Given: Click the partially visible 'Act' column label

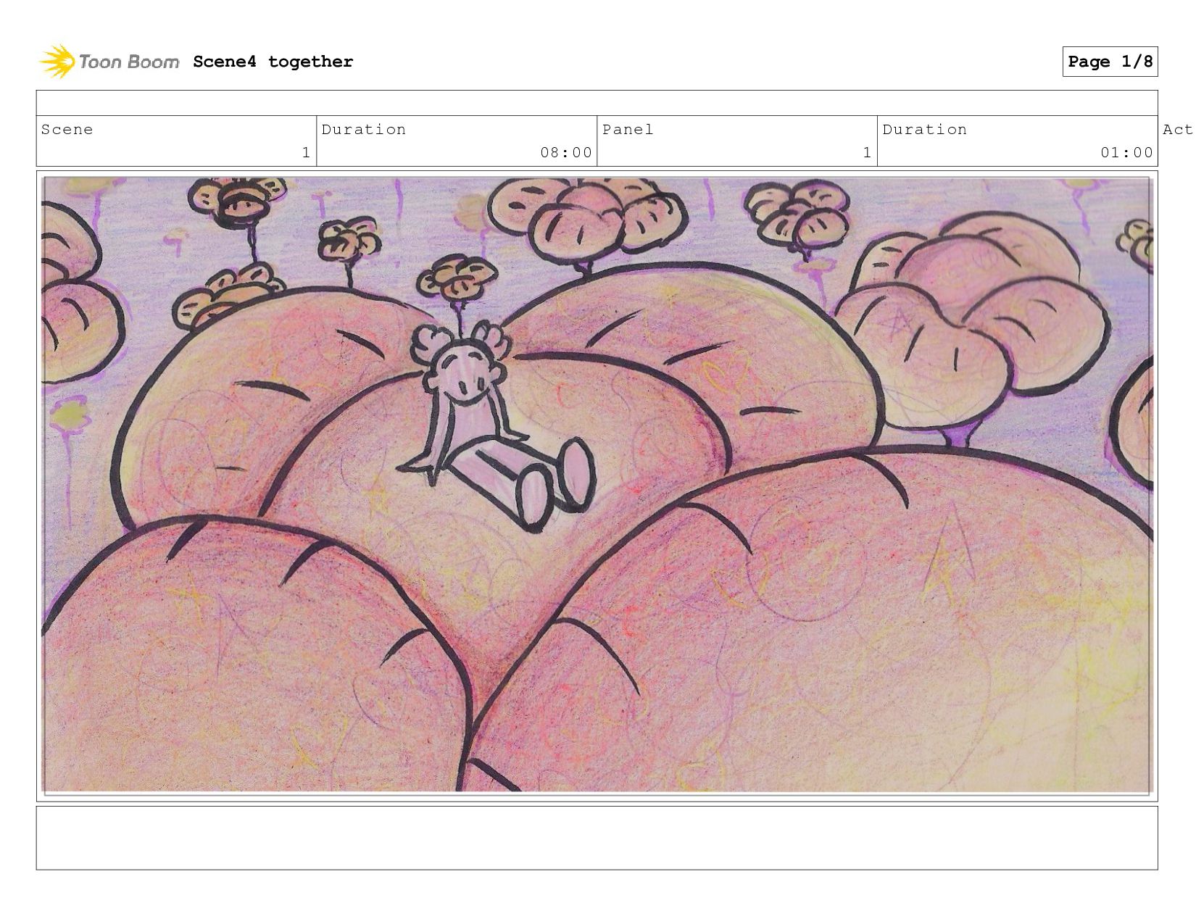Looking at the screenshot, I should [x=1179, y=130].
